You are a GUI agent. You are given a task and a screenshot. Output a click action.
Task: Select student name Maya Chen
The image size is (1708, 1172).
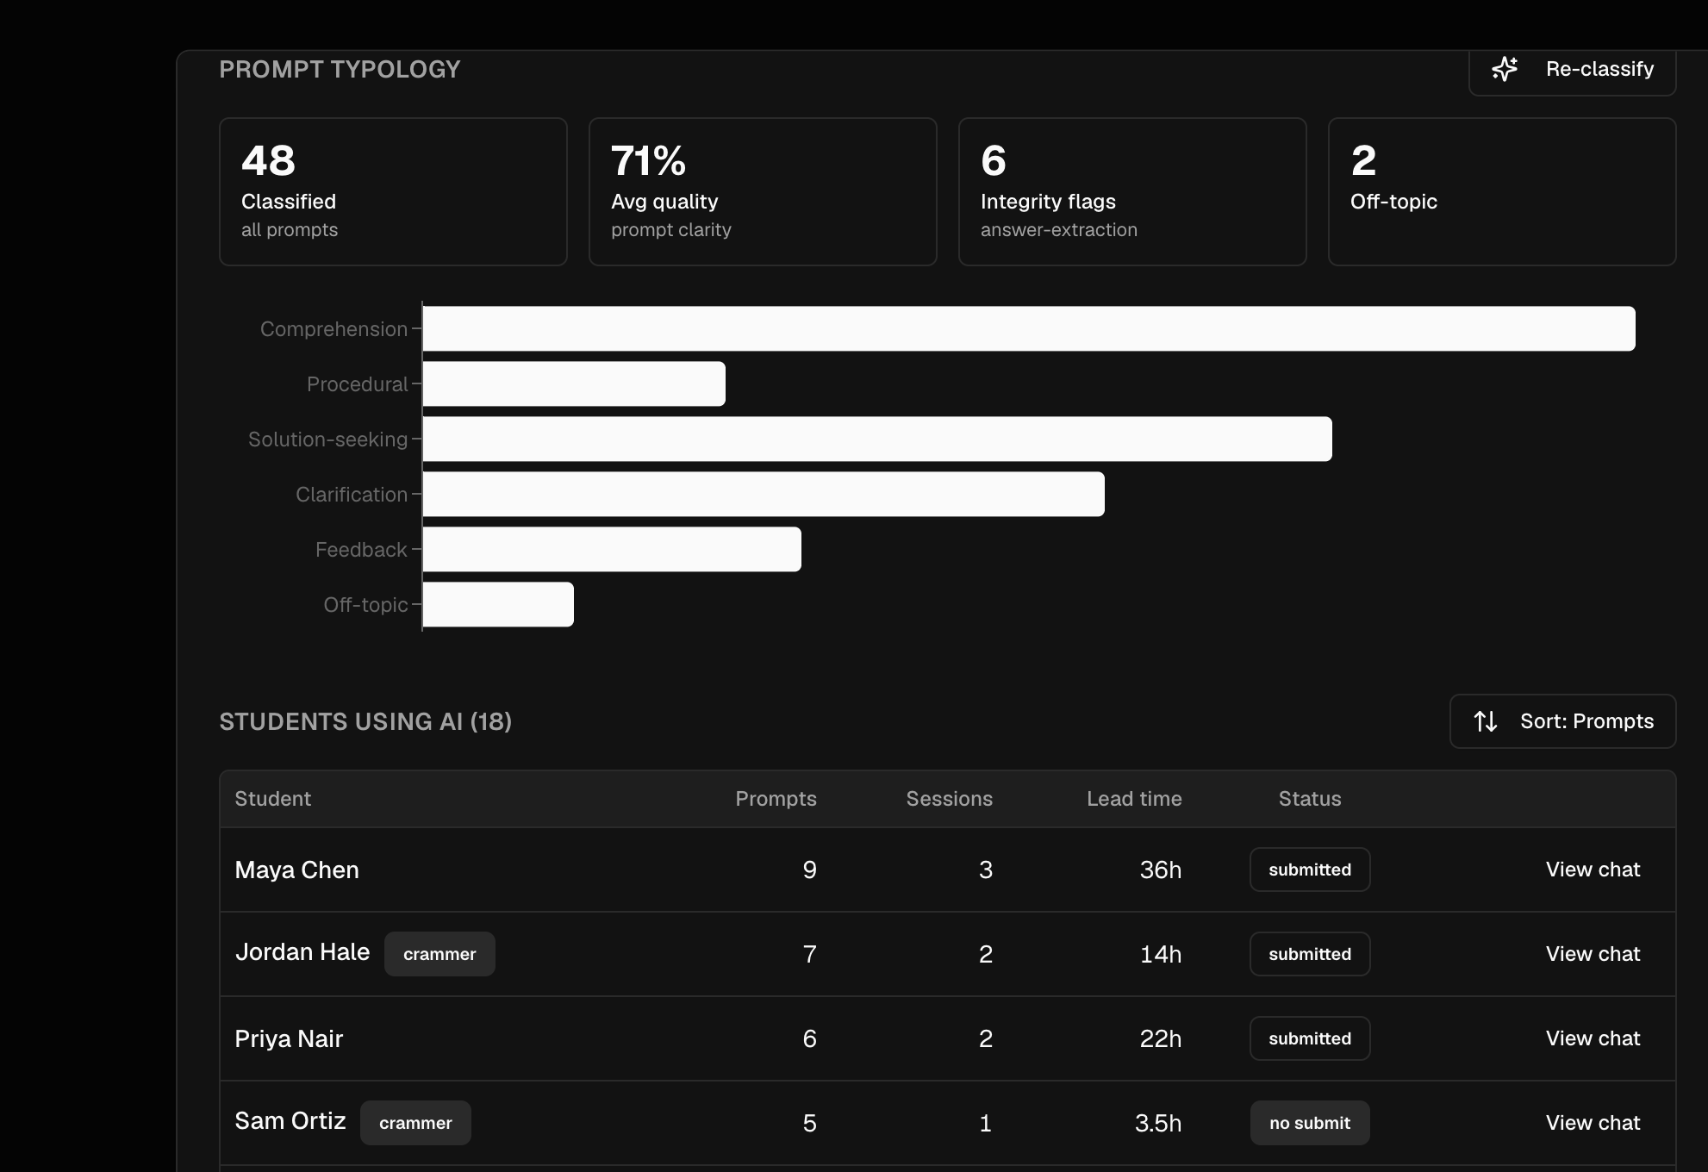[x=297, y=870]
